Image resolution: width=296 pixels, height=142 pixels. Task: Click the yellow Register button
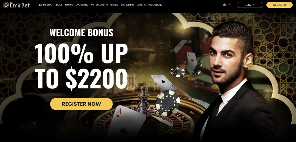click(280, 5)
